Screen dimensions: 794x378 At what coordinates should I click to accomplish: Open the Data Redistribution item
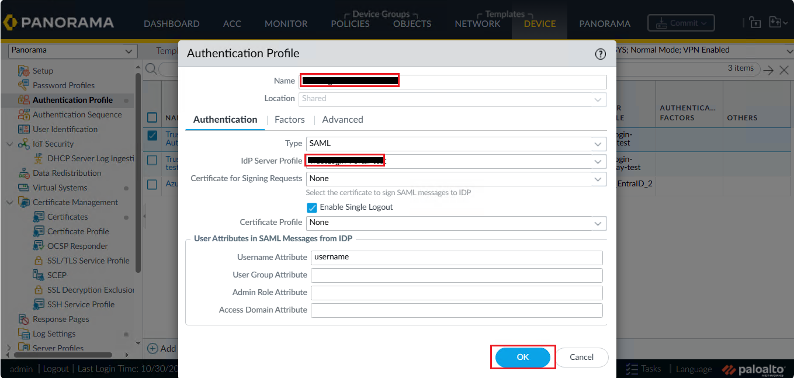point(67,173)
